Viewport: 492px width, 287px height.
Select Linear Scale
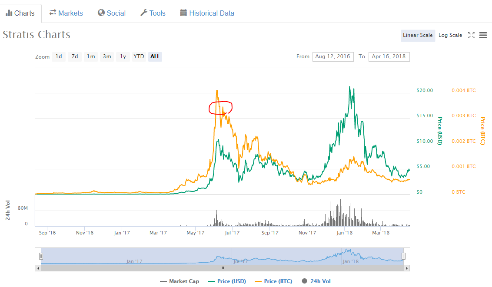tap(418, 35)
